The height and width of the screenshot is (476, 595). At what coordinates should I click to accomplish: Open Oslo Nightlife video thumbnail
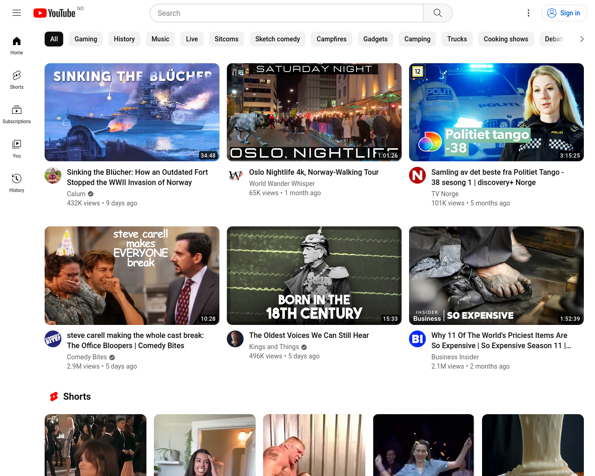(314, 112)
